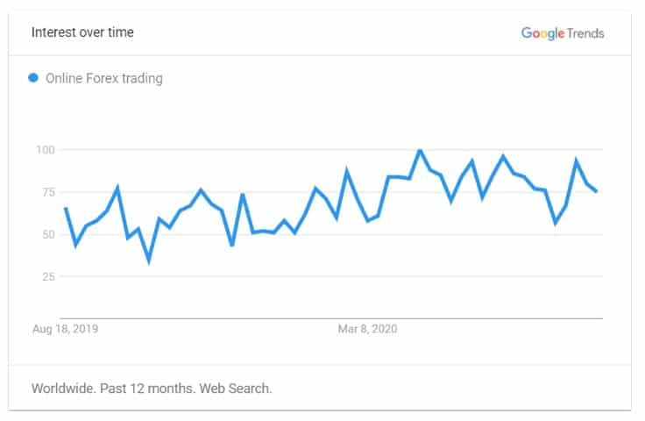Click the gray Trends word in logo
Image resolution: width=645 pixels, height=421 pixels.
(x=585, y=33)
